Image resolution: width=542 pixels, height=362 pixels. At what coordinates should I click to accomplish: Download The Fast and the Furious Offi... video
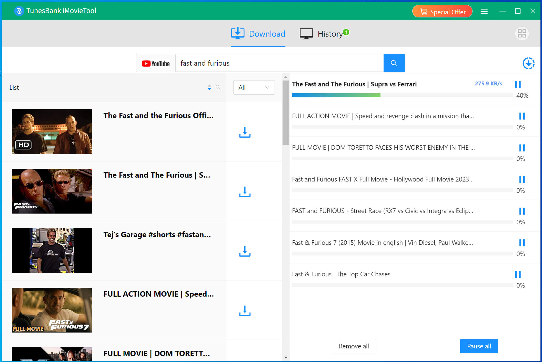click(x=245, y=132)
